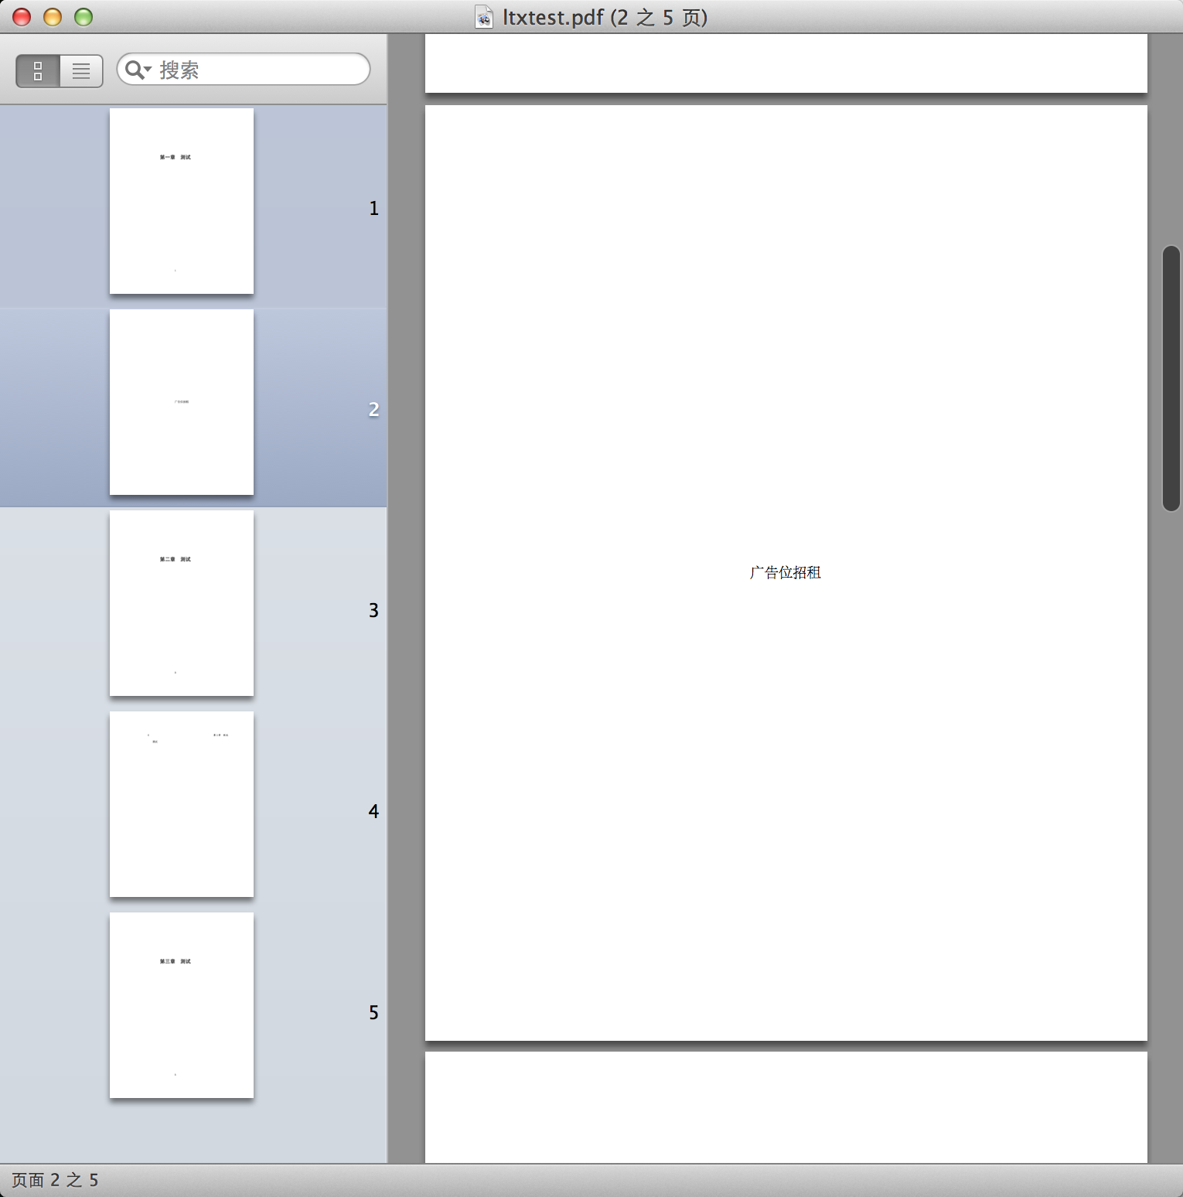This screenshot has width=1183, height=1197.
Task: Open the page 3 thumbnail 第二章
Action: pyautogui.click(x=182, y=603)
